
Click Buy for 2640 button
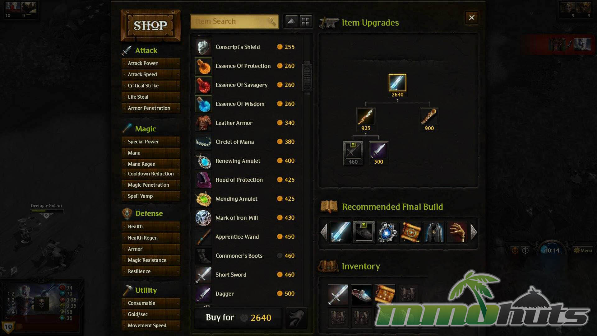(238, 318)
